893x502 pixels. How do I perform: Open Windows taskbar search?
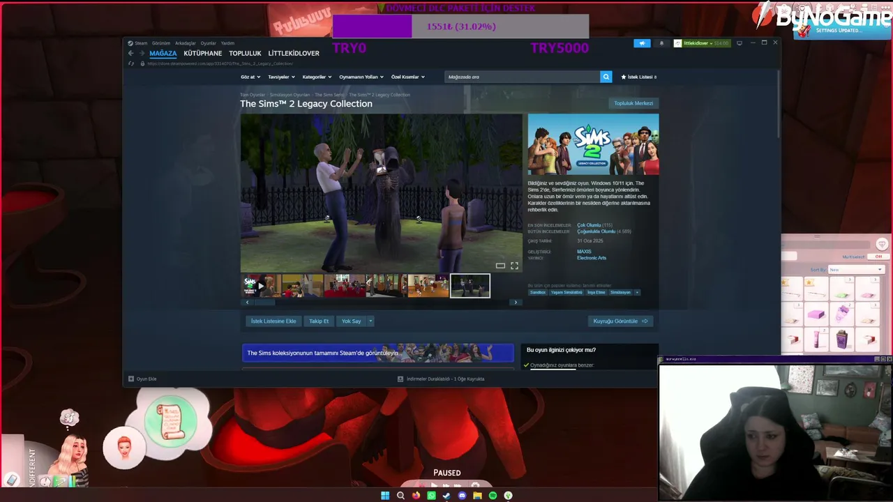400,496
